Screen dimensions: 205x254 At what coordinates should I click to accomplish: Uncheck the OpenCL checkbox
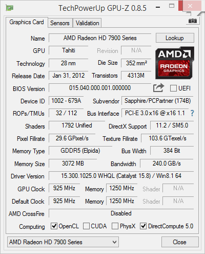pyautogui.click(x=54, y=226)
